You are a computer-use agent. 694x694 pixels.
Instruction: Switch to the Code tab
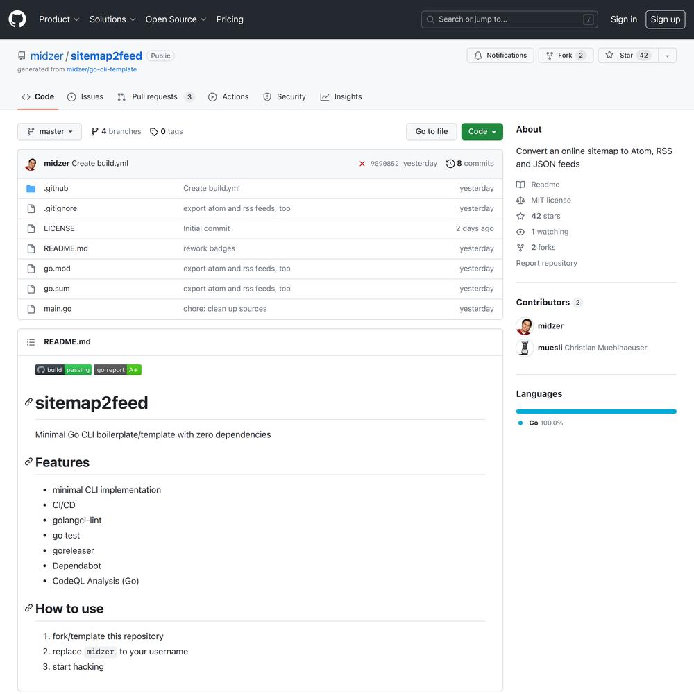[x=38, y=97]
